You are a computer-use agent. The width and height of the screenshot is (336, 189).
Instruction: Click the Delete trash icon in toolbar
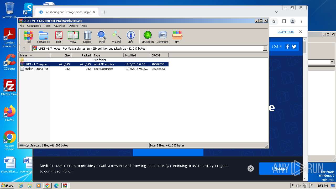tap(87, 37)
